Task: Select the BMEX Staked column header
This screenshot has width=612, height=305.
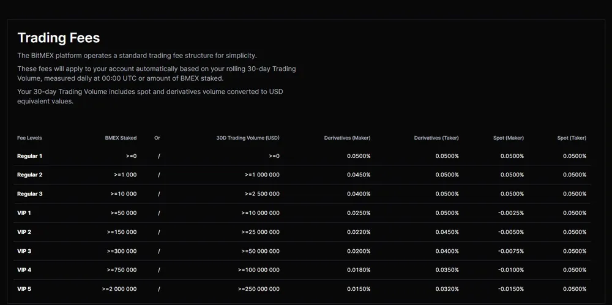Action: coord(121,138)
